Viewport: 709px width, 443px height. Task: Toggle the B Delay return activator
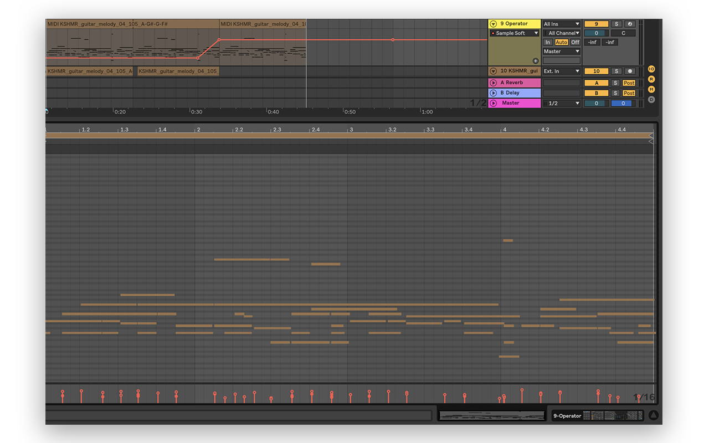[x=596, y=93]
